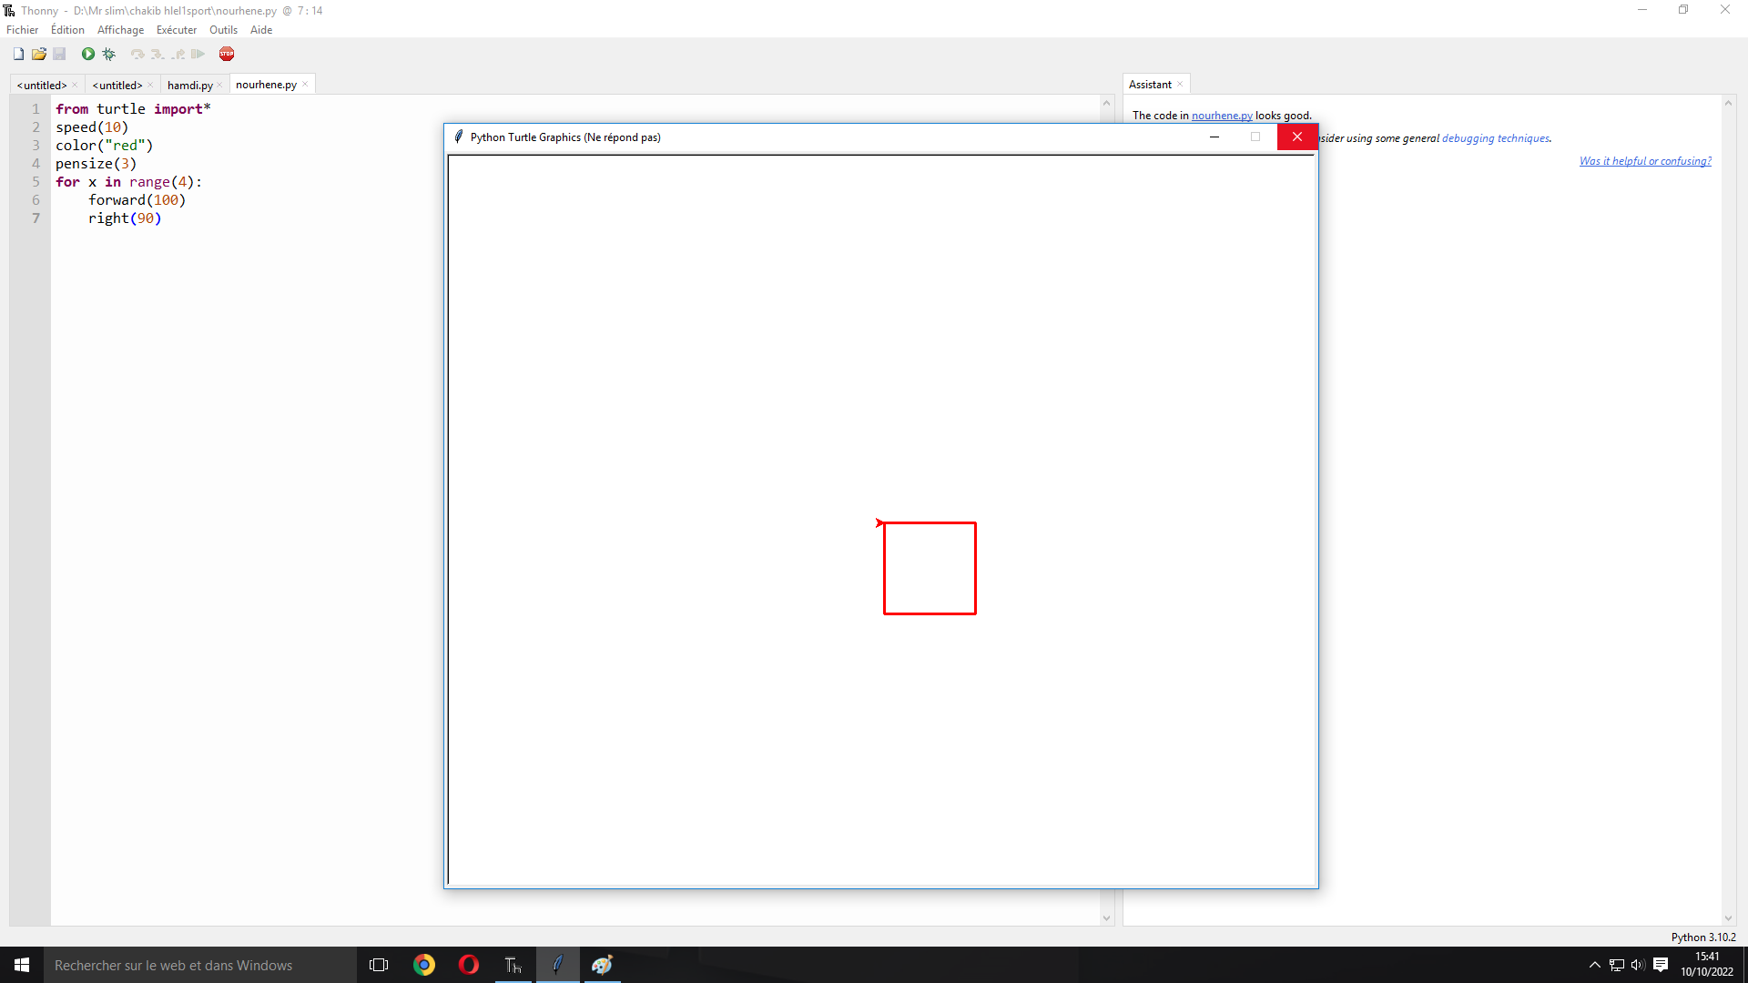The image size is (1748, 983).
Task: Run current script with green play button
Action: pyautogui.click(x=88, y=55)
